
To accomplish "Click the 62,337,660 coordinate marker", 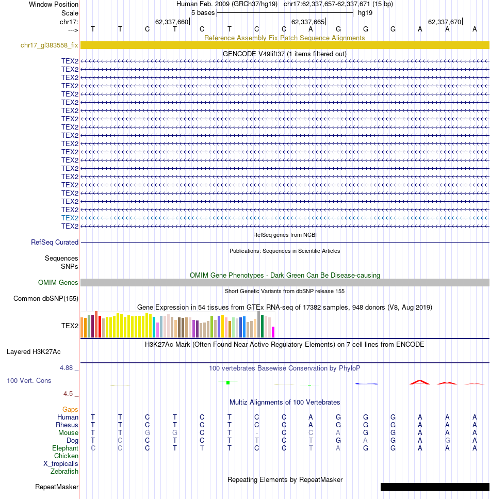I will pyautogui.click(x=172, y=22).
